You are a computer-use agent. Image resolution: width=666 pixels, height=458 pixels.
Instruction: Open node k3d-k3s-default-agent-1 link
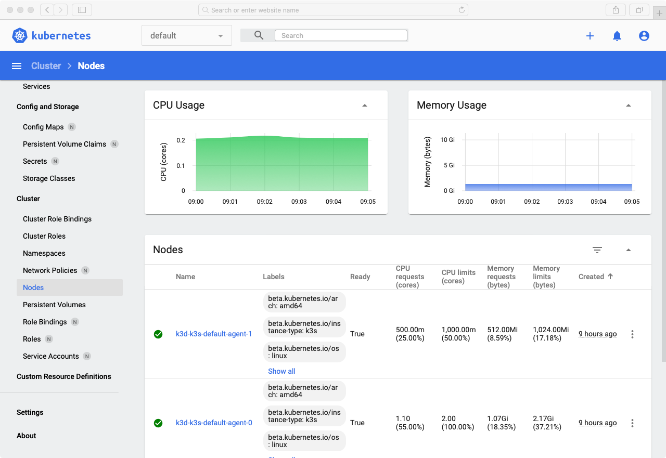click(214, 334)
